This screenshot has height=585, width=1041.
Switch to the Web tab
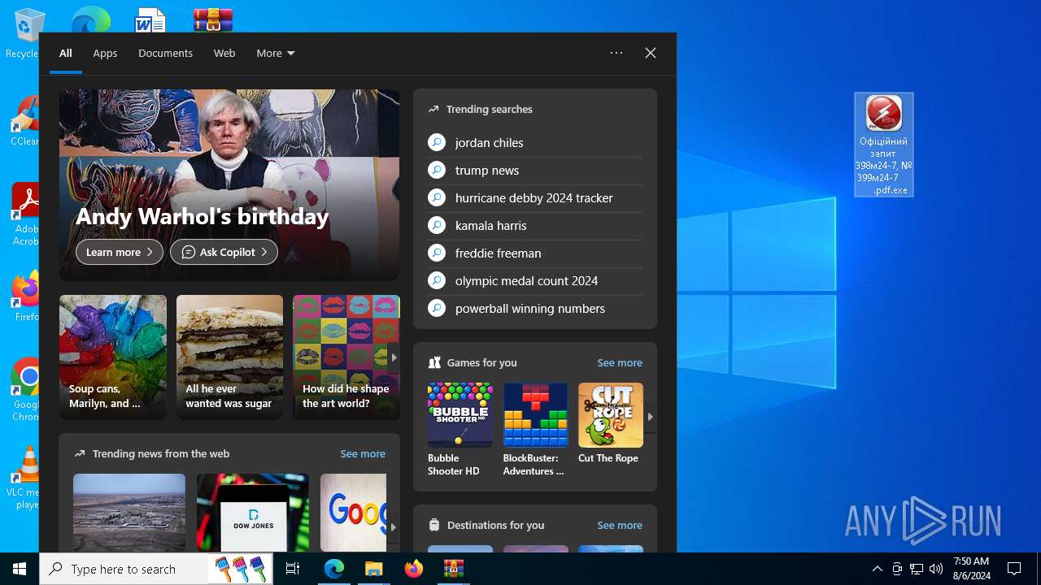[x=224, y=53]
